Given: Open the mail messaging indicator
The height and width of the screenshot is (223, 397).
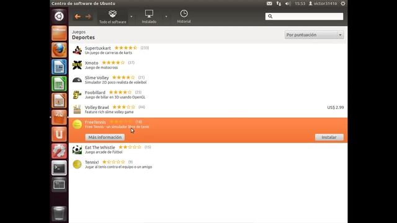Looking at the screenshot, I should [269, 4].
